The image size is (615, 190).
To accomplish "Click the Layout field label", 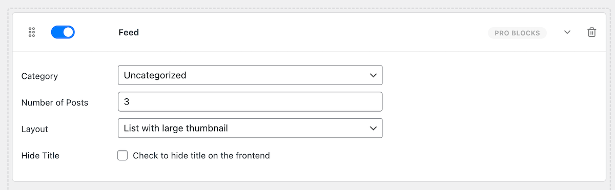I will (34, 129).
